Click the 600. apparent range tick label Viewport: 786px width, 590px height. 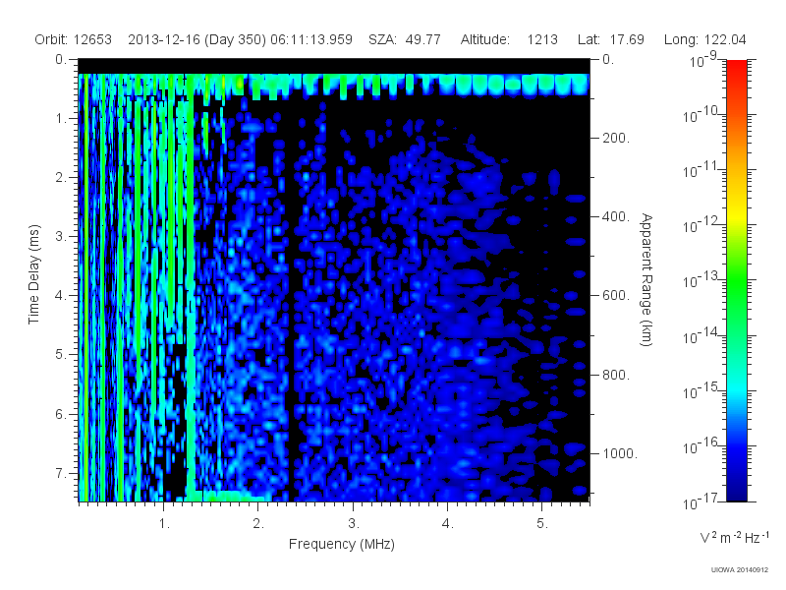tap(616, 296)
